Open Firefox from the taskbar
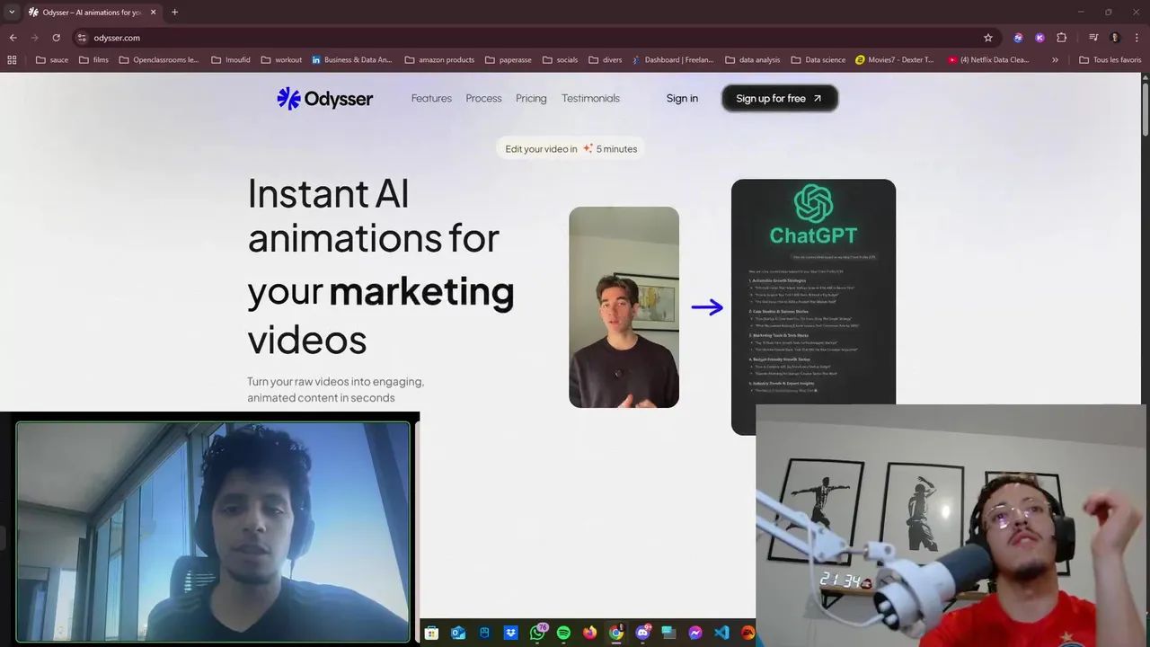This screenshot has width=1150, height=647. pos(589,633)
